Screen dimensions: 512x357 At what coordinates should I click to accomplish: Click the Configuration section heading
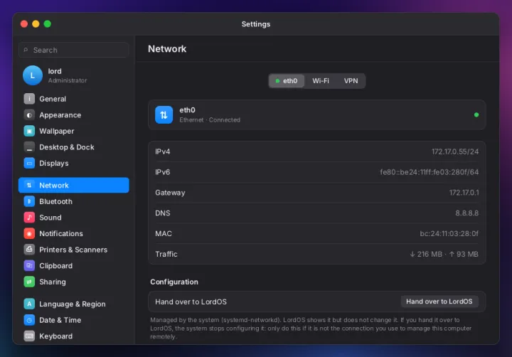tap(174, 282)
